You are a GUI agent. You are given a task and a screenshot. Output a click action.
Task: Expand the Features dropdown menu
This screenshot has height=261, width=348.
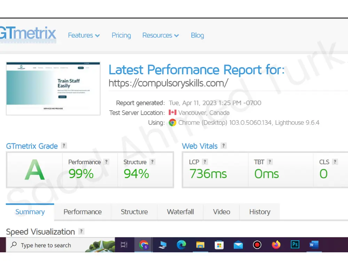point(84,35)
